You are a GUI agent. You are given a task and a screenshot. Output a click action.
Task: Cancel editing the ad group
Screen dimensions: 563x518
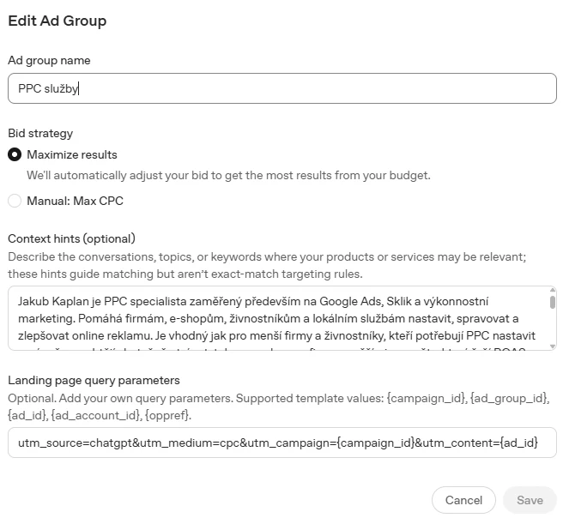click(463, 500)
